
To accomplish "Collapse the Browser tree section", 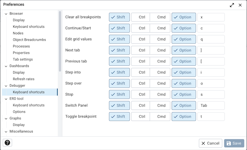I will click(x=6, y=14).
